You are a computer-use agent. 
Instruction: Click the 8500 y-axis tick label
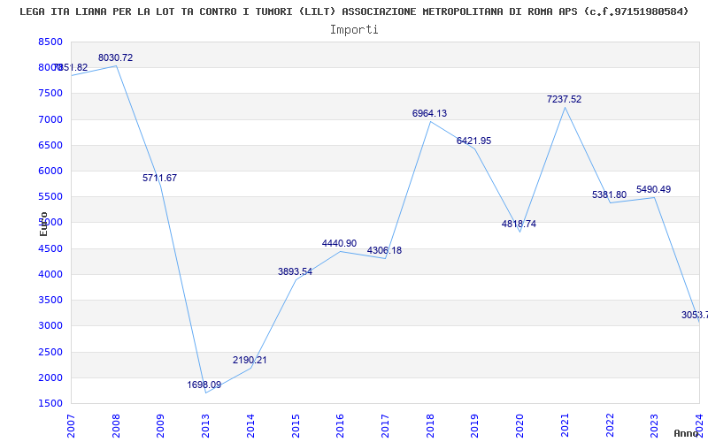pos(50,42)
